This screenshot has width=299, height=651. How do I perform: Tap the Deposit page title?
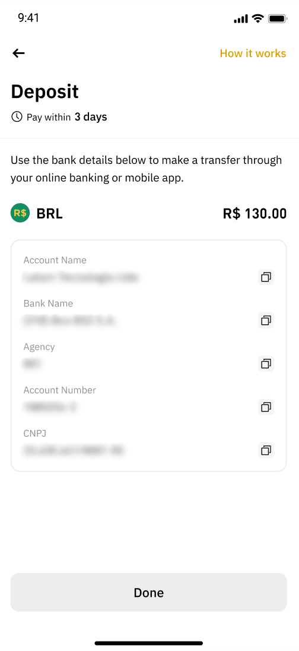pyautogui.click(x=44, y=91)
